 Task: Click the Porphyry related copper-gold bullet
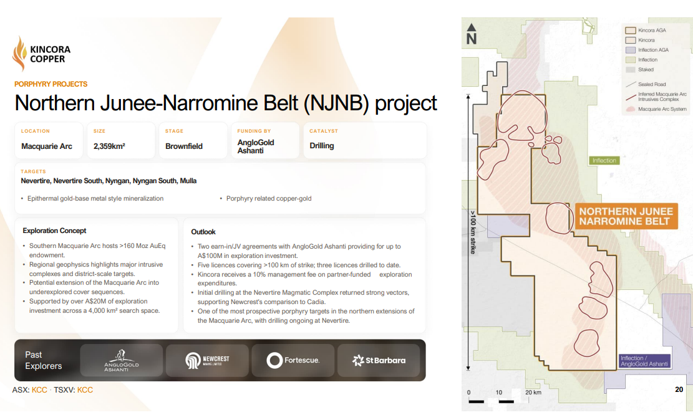269,199
